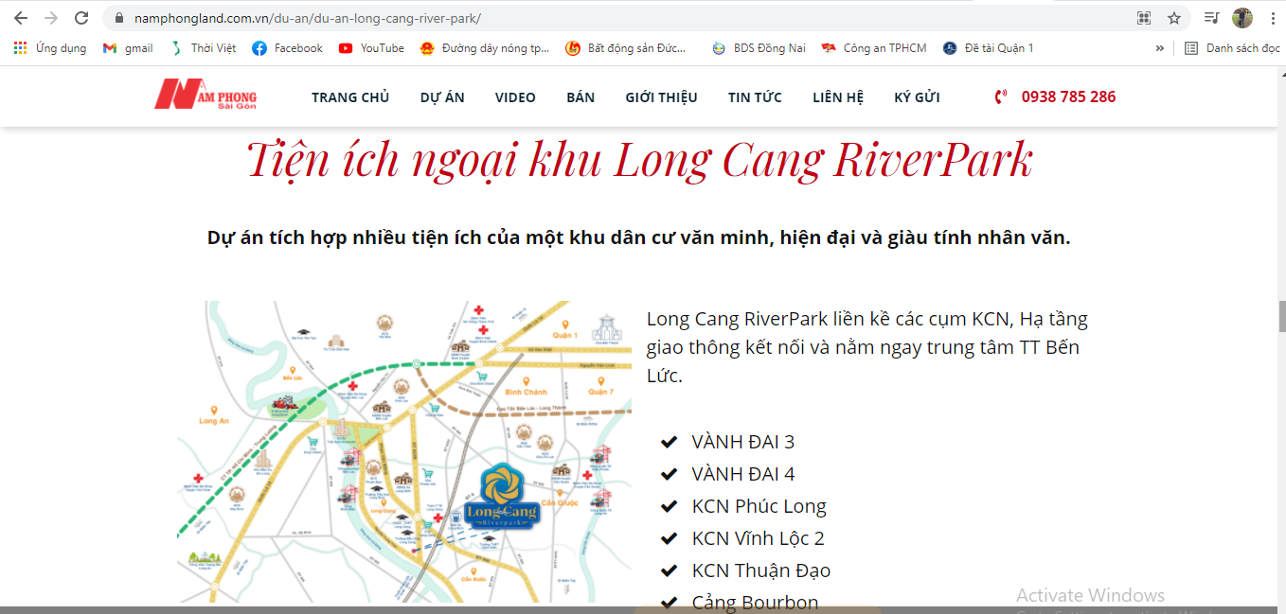Expand hidden bookmarks with the chevron
Image resolution: width=1286 pixels, height=614 pixels.
tap(1159, 47)
